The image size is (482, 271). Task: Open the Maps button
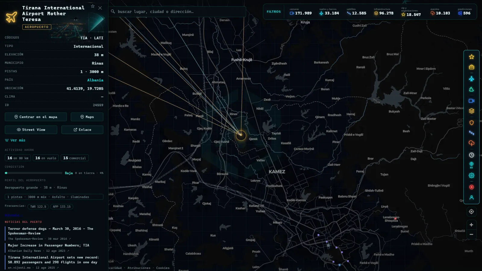pos(87,117)
